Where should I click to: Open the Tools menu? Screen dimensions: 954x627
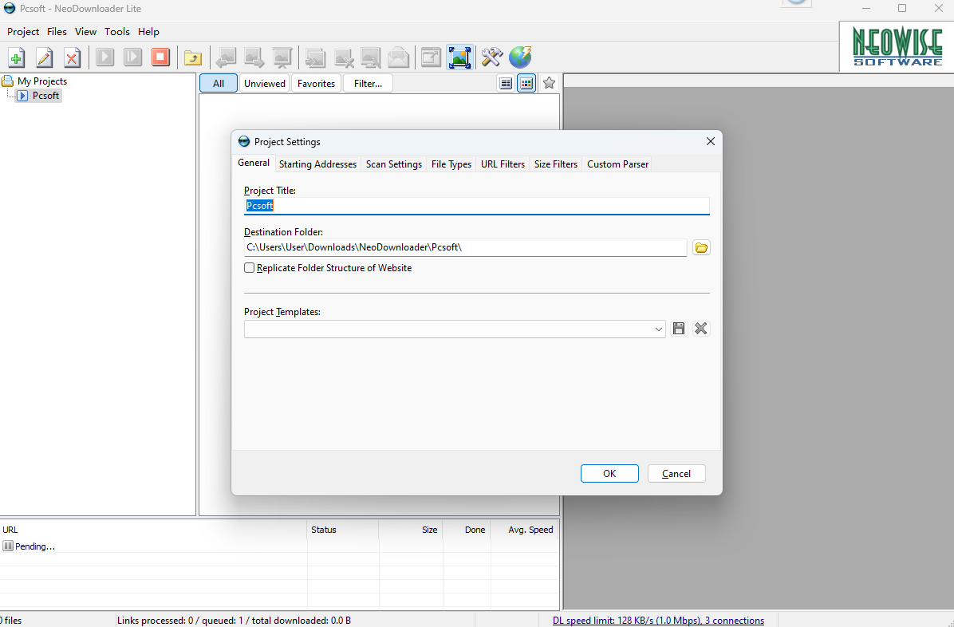[117, 31]
